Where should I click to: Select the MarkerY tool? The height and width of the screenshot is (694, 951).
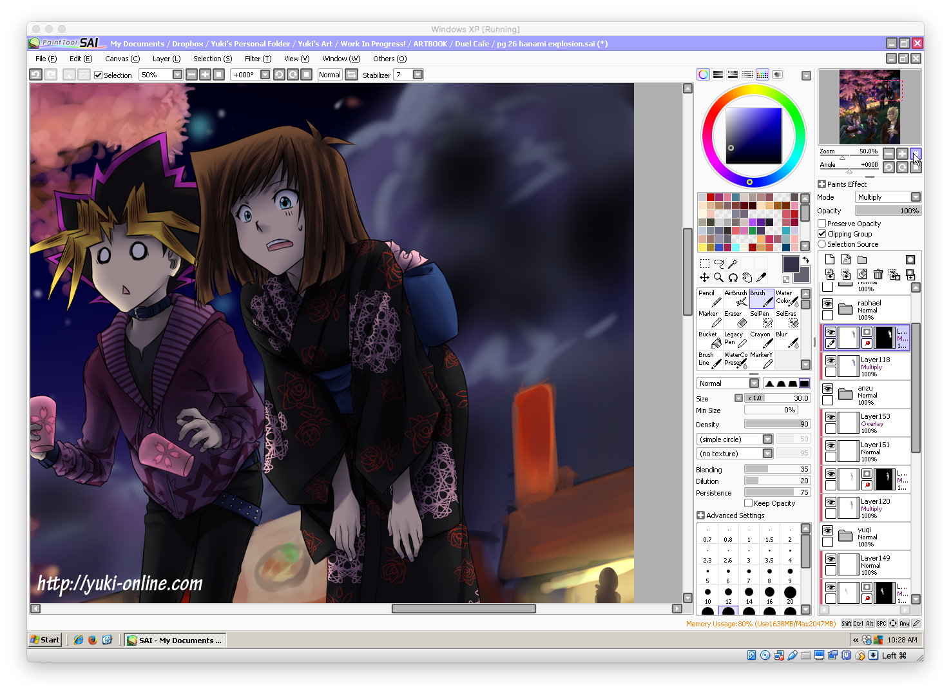click(762, 360)
